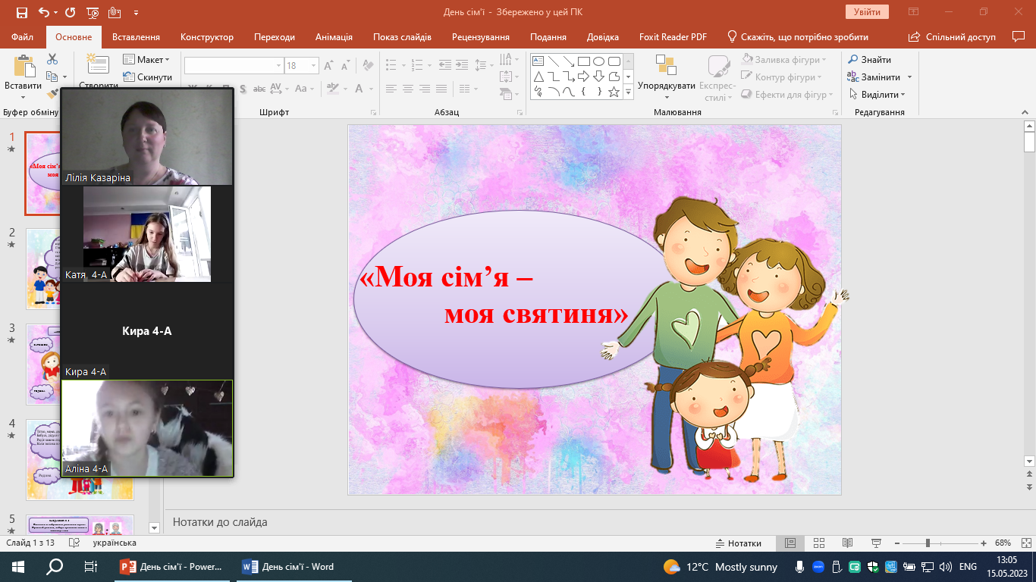Toggle the Нотатки notes pane button

pos(738,543)
